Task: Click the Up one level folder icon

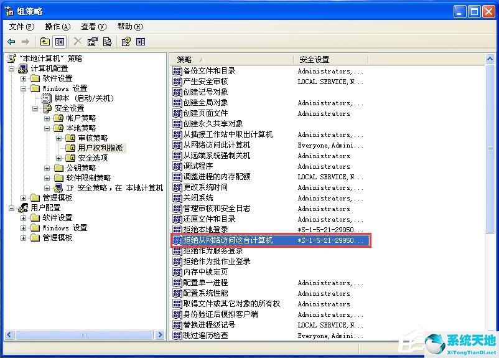Action: (x=45, y=42)
